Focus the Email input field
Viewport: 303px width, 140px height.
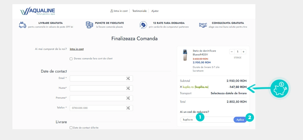(x=101, y=79)
